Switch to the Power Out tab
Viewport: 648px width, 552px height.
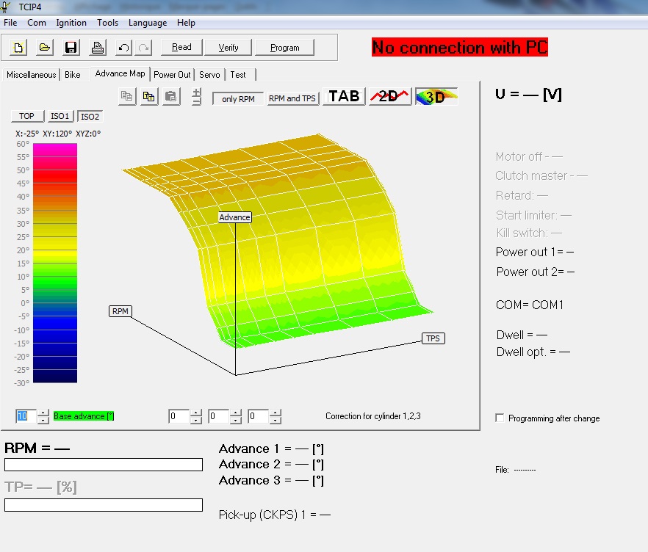[x=172, y=75]
